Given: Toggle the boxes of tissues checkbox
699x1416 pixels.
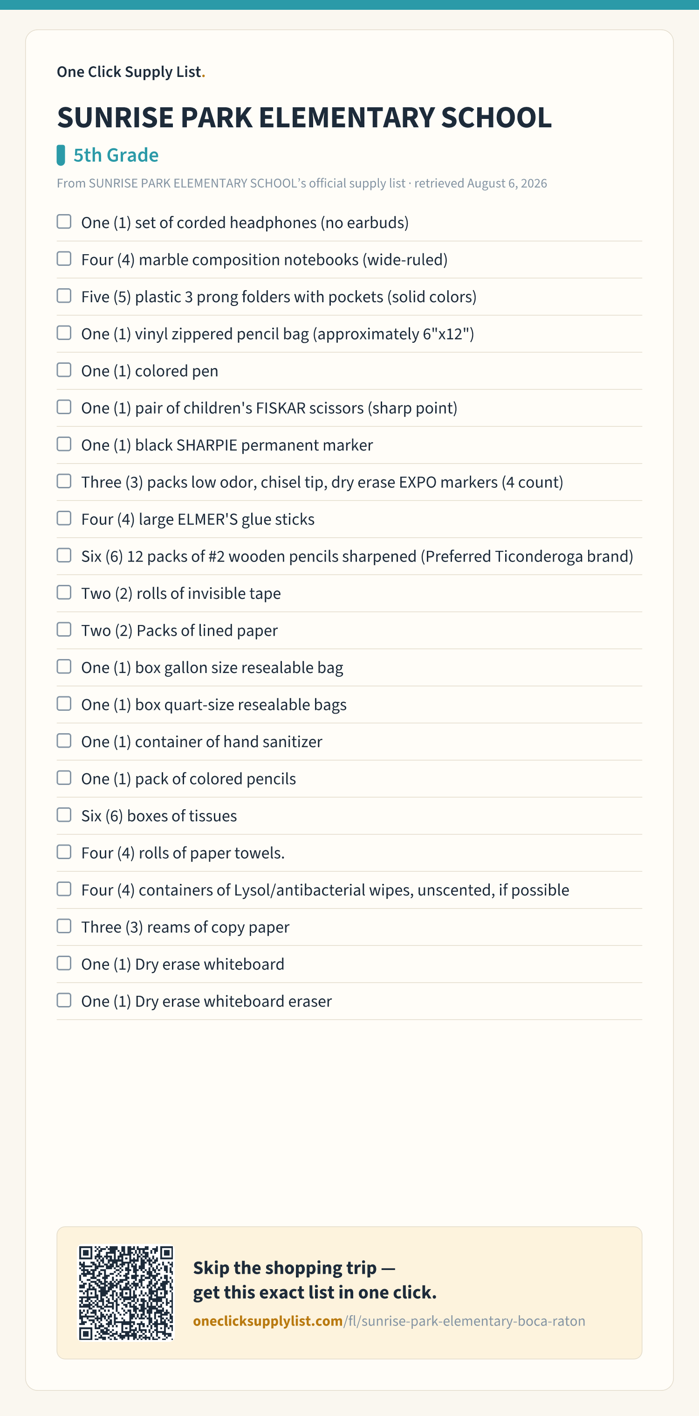Looking at the screenshot, I should tap(64, 815).
